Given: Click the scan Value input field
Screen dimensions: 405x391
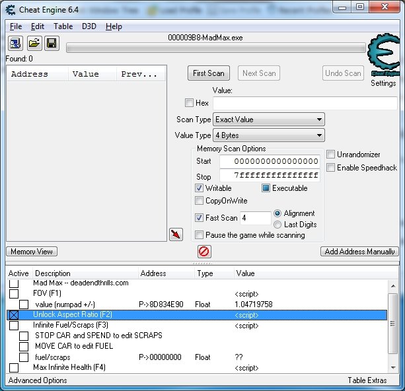Looking at the screenshot, I should click(305, 103).
